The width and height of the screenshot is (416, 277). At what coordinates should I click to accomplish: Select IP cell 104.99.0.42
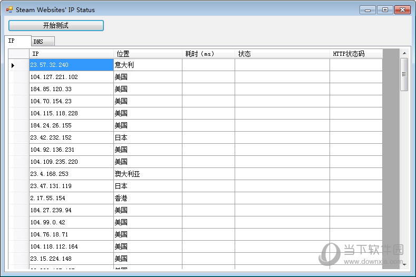(71, 222)
